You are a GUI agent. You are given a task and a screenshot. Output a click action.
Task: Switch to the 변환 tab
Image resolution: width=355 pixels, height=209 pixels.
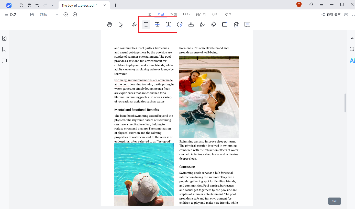pos(186,15)
